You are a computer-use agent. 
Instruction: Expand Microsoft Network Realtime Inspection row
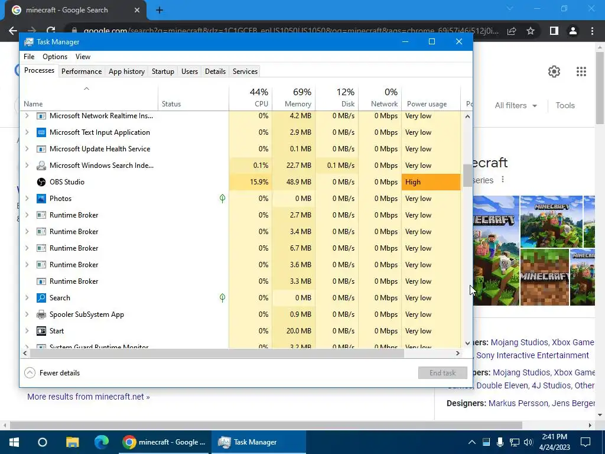27,116
